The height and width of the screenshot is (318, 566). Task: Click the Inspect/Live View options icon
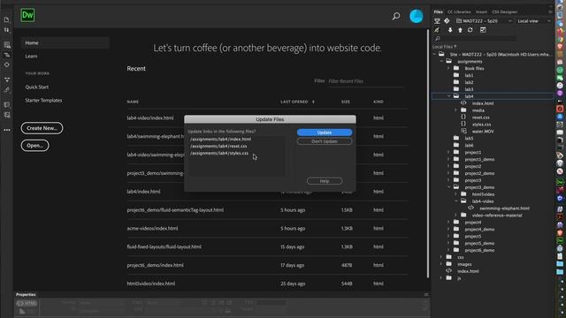coord(6,45)
